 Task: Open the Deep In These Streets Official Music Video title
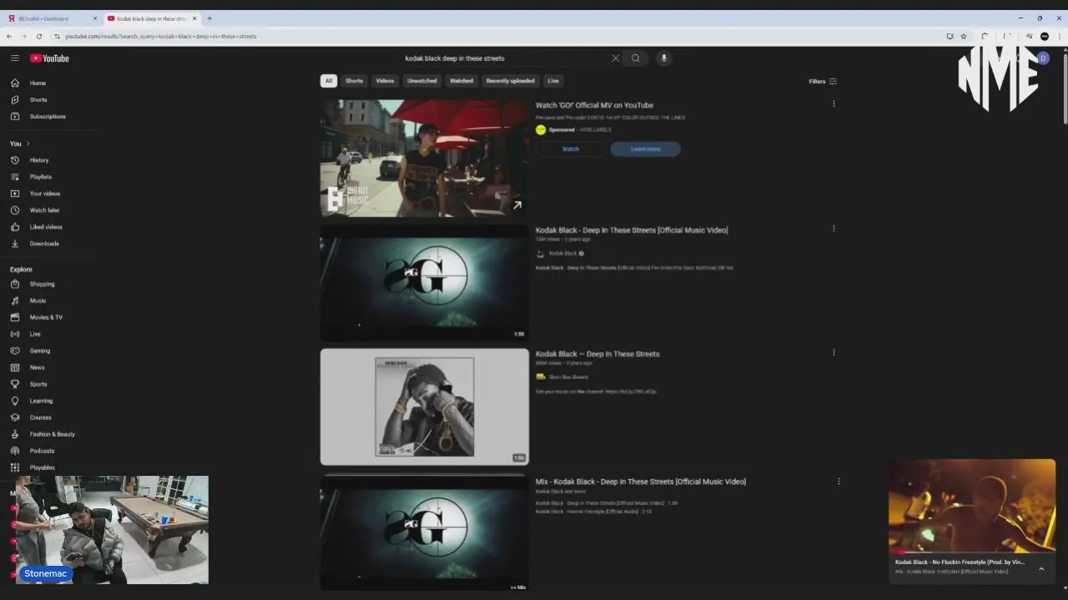click(632, 230)
